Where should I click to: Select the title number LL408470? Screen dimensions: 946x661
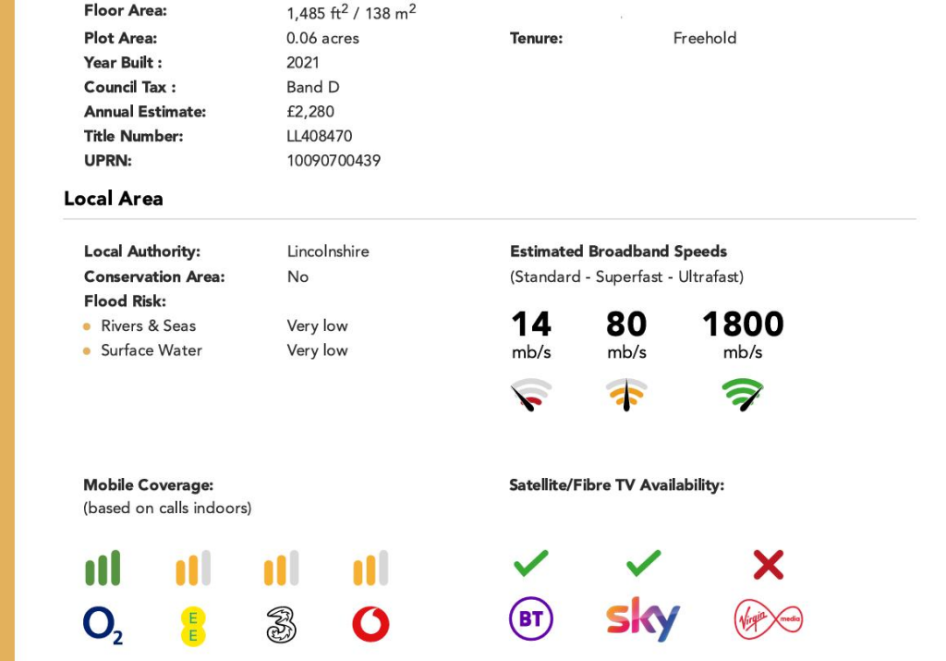(x=319, y=136)
